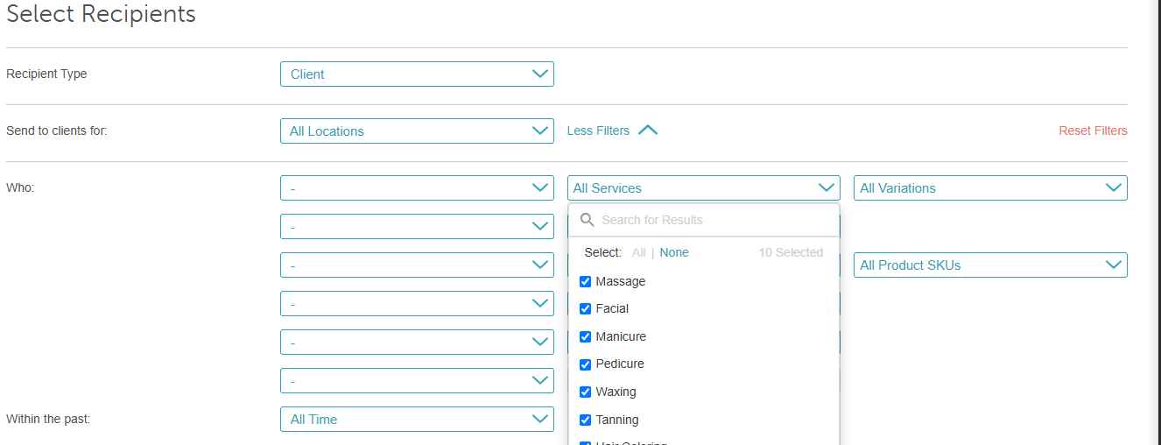Click the 10 Selected count text
The image size is (1161, 445).
[x=791, y=252]
